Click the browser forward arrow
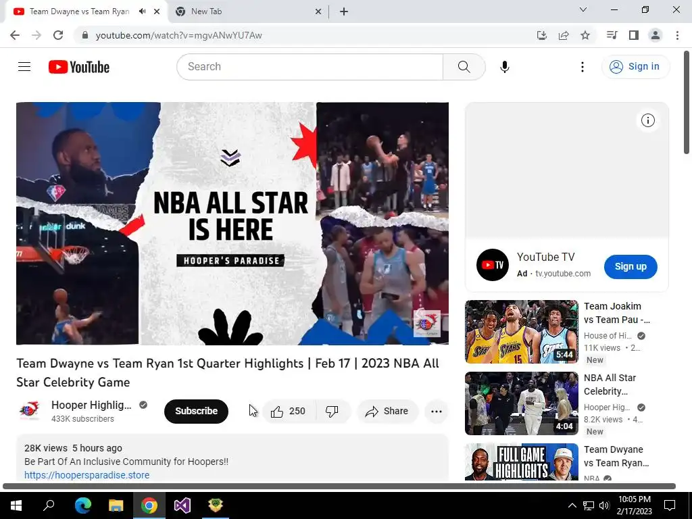Screen dimensions: 692x519 (36, 35)
